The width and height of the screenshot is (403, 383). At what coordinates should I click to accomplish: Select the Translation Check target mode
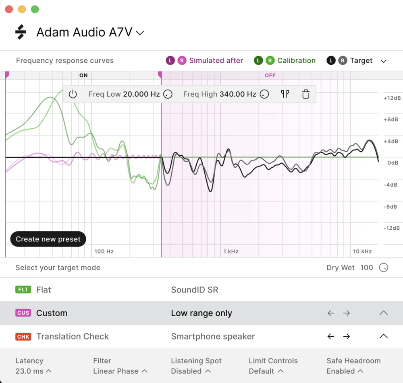tap(201, 336)
